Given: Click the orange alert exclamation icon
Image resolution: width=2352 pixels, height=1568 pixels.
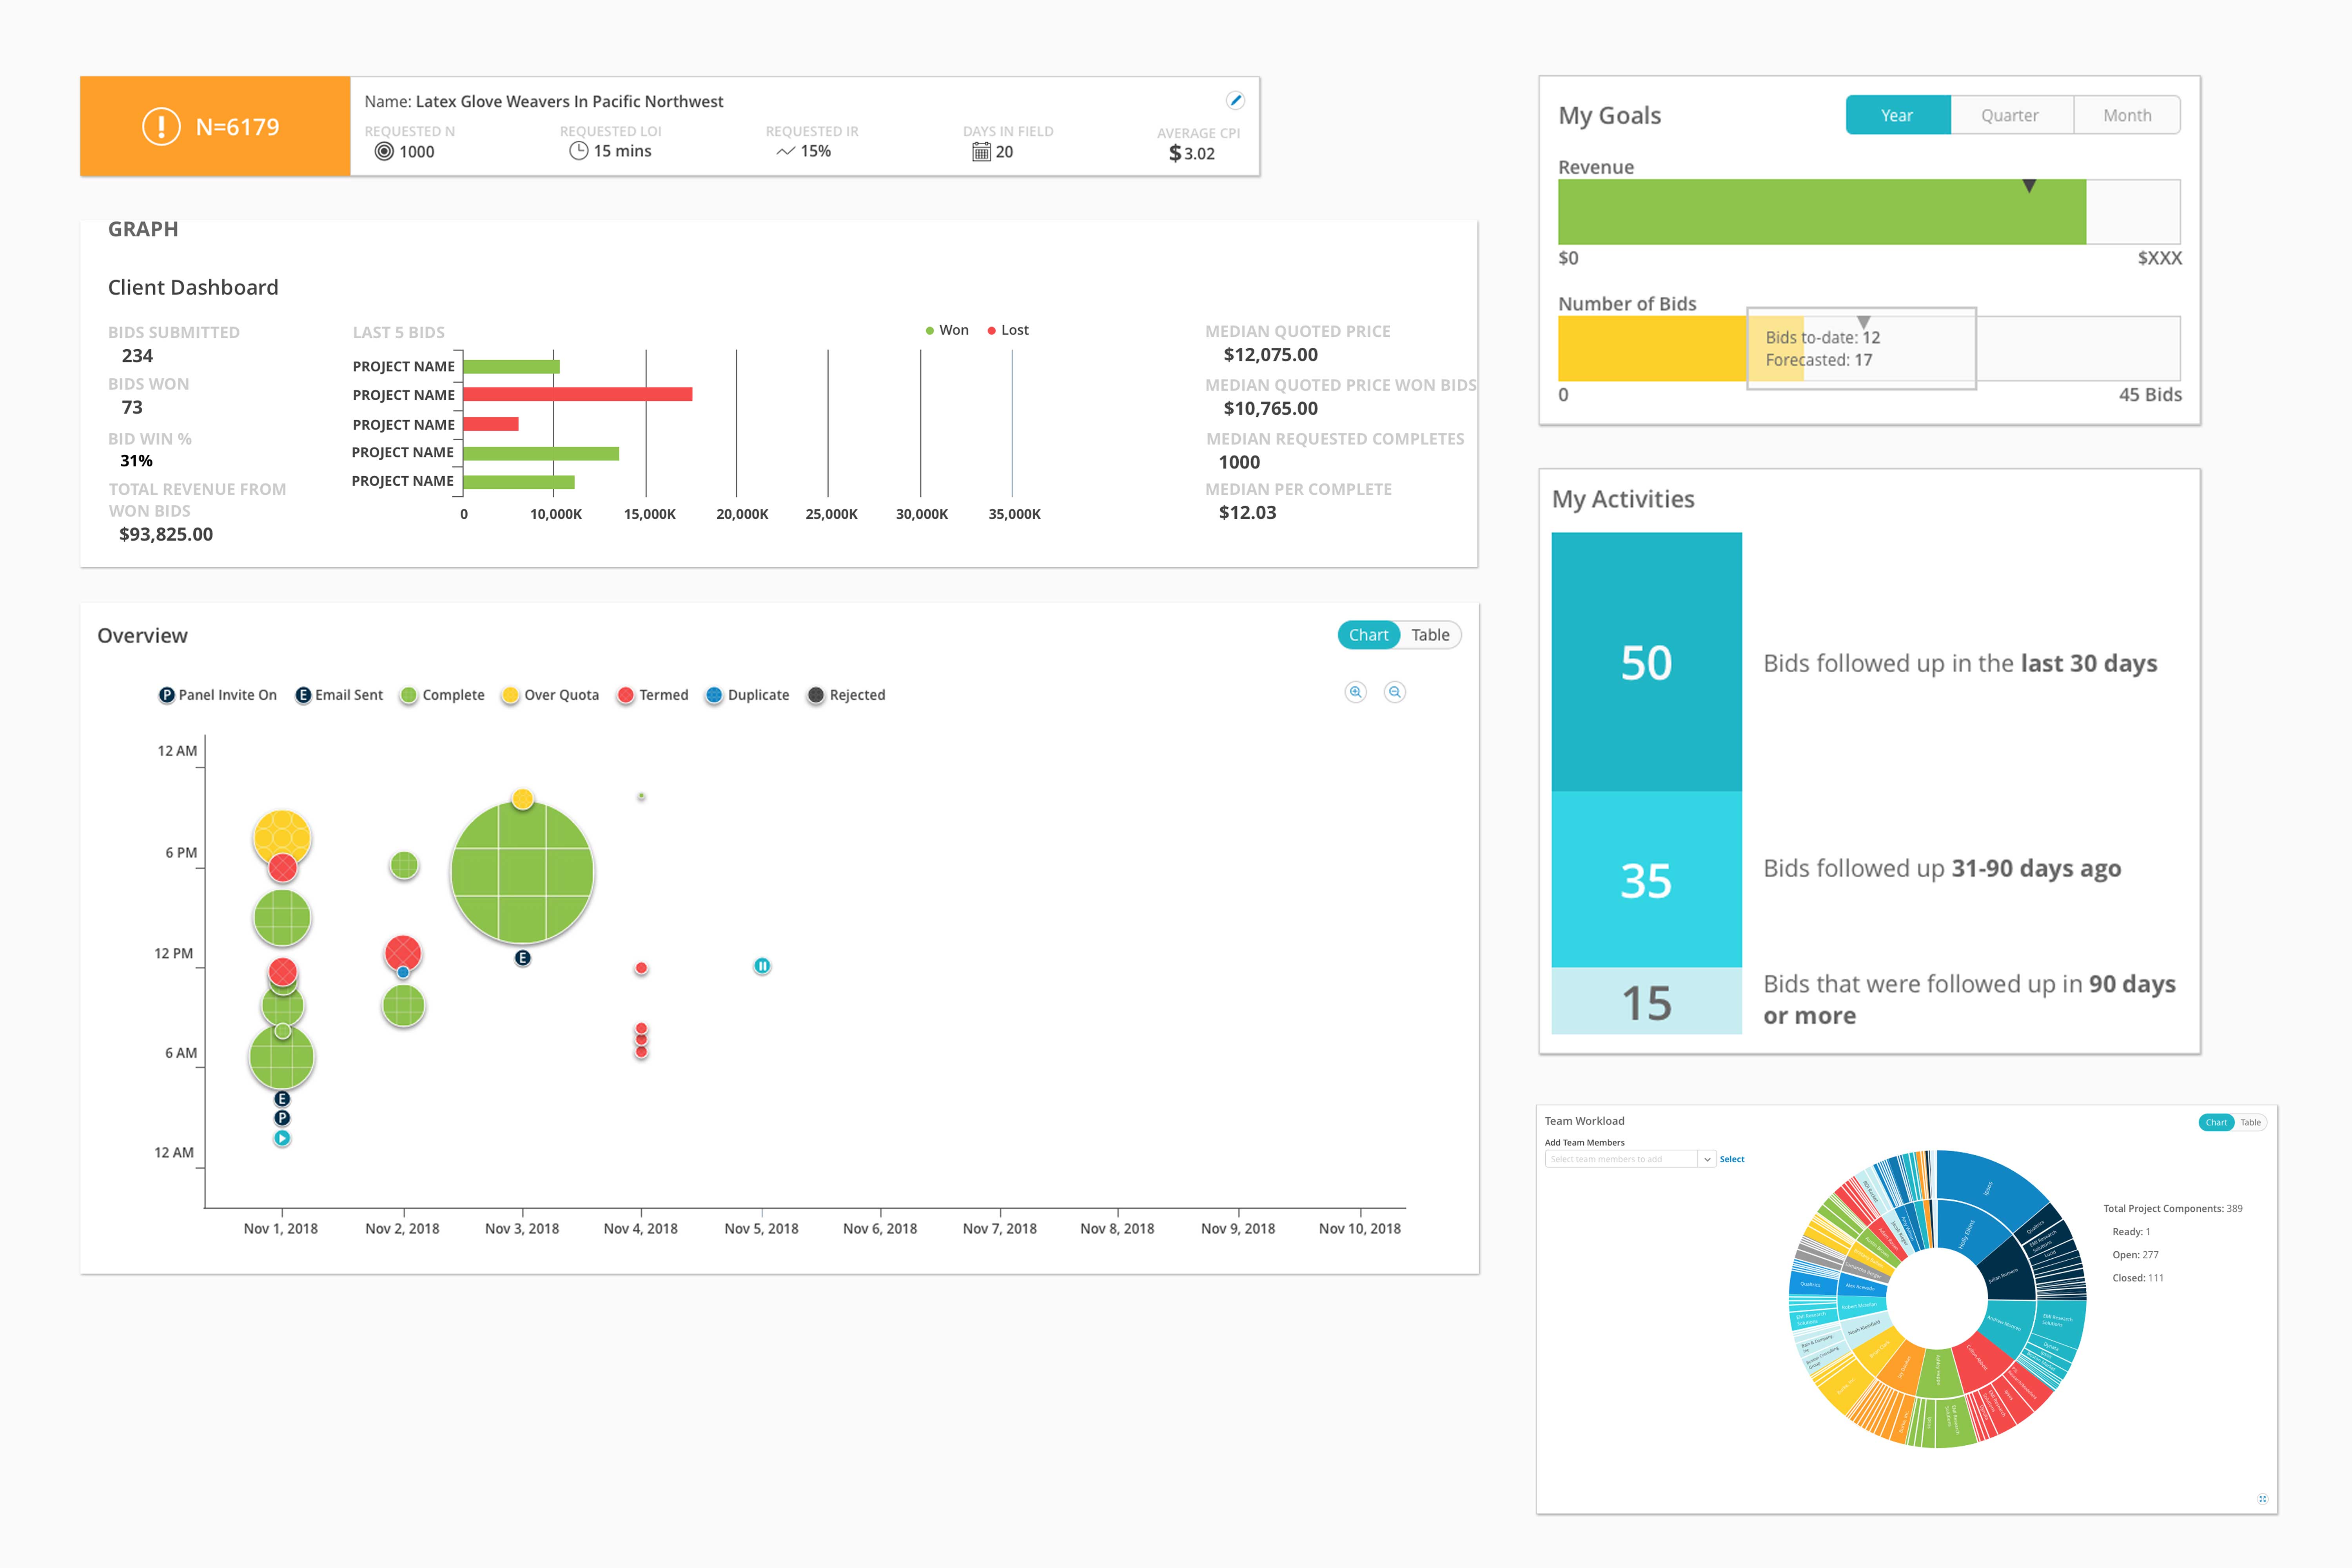Looking at the screenshot, I should click(161, 126).
